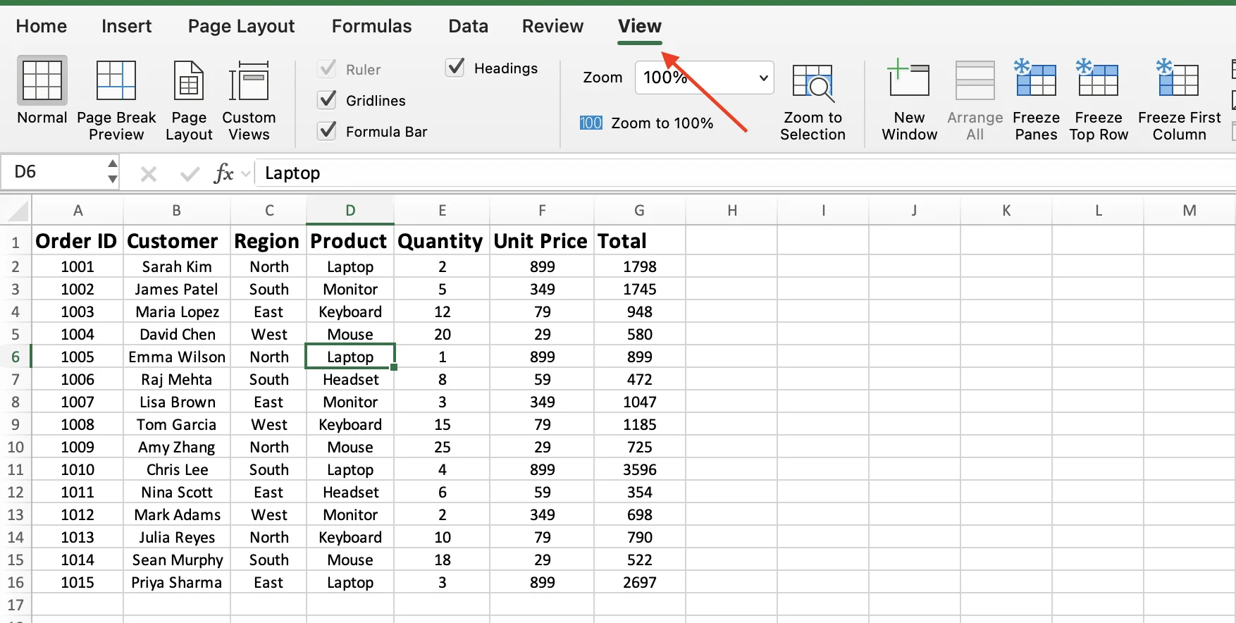This screenshot has width=1236, height=623.
Task: Click the formula bar containing Laptop
Action: pyautogui.click(x=746, y=173)
